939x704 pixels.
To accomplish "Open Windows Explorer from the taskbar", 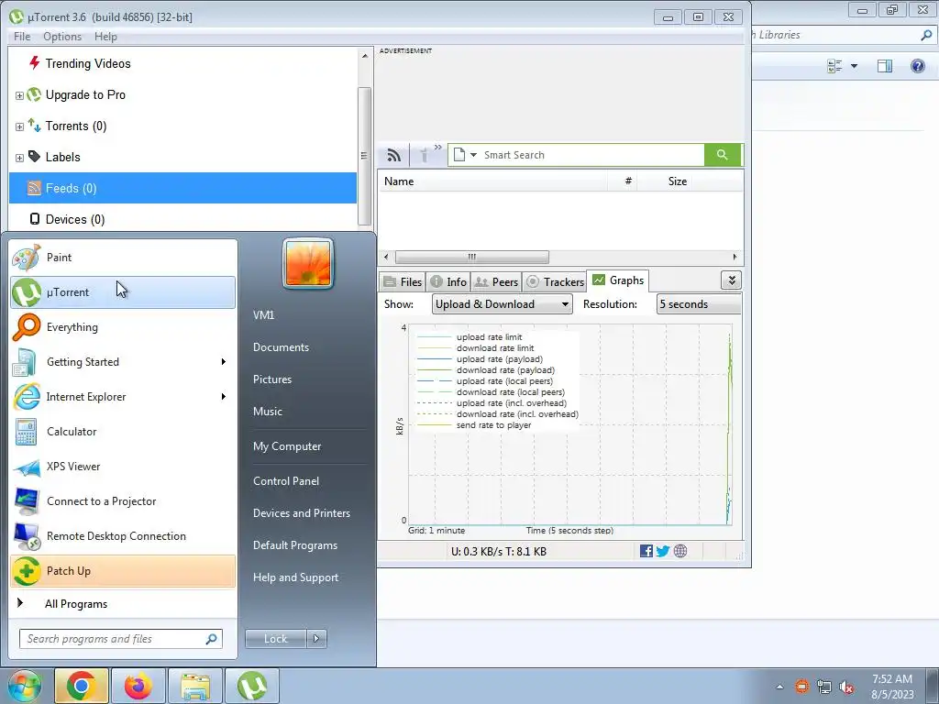I will 195,686.
